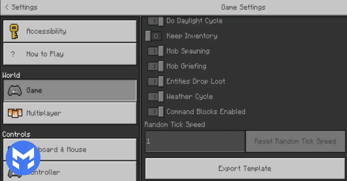Toggle Command Blocks Enabled switch
The width and height of the screenshot is (347, 181).
(x=156, y=112)
